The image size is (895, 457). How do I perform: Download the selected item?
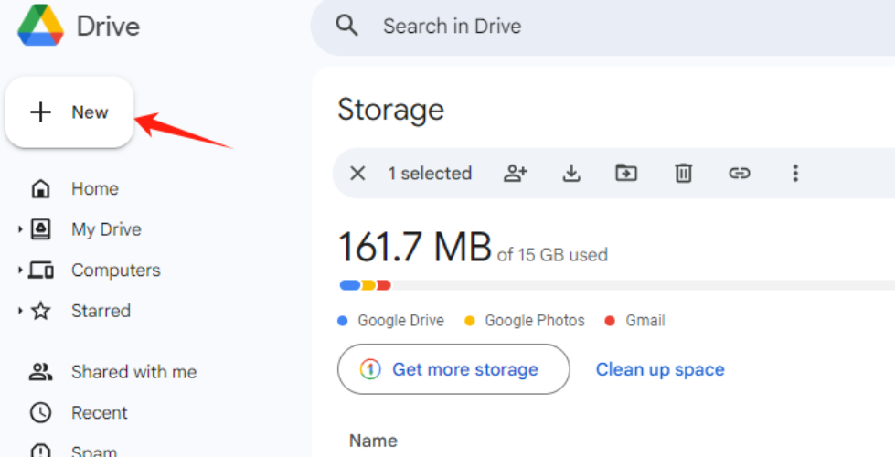point(571,173)
